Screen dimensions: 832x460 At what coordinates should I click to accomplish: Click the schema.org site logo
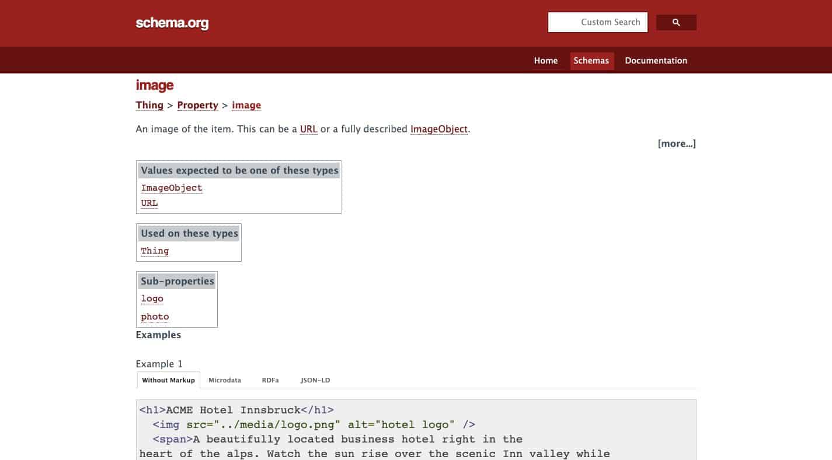(x=172, y=23)
